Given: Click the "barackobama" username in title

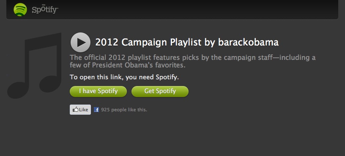Looking at the screenshot, I should point(249,42).
